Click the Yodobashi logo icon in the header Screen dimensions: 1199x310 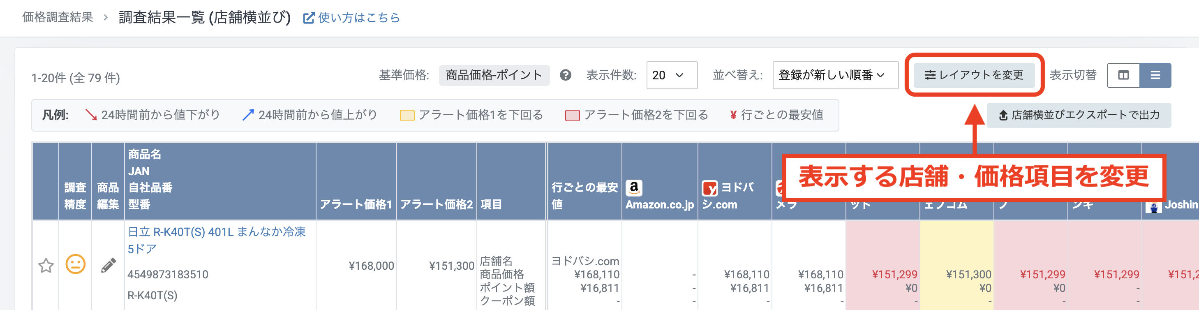pos(710,188)
